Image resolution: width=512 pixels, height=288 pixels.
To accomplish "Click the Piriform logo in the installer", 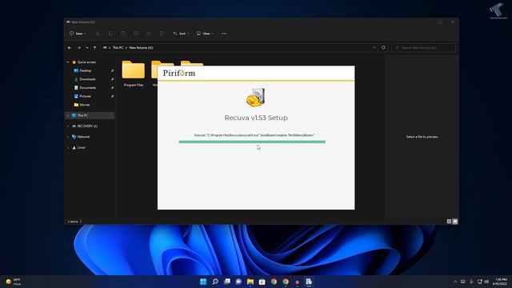I will [179, 73].
